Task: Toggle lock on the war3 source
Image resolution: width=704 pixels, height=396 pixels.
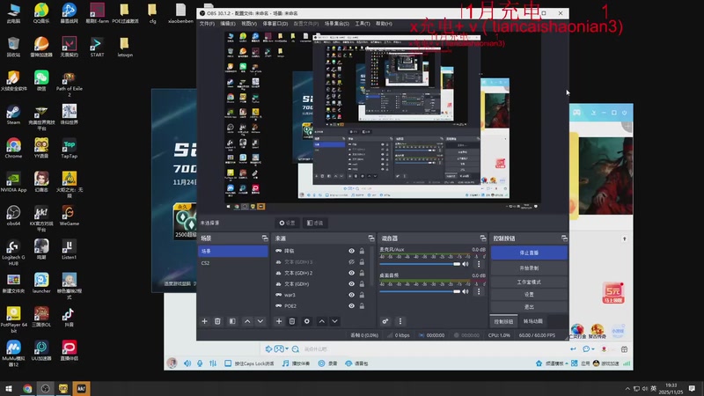Action: (362, 295)
